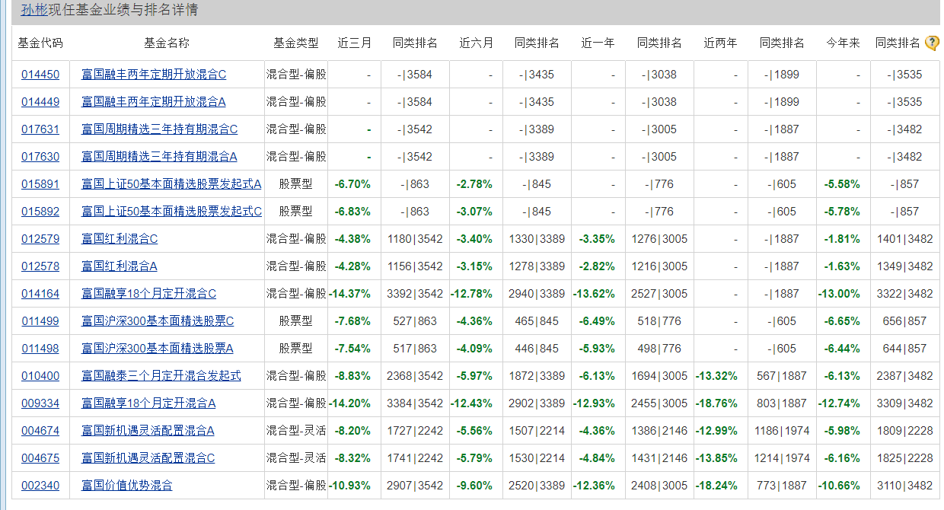Open 富国周期精选三年持有期混合A link

pos(159,157)
